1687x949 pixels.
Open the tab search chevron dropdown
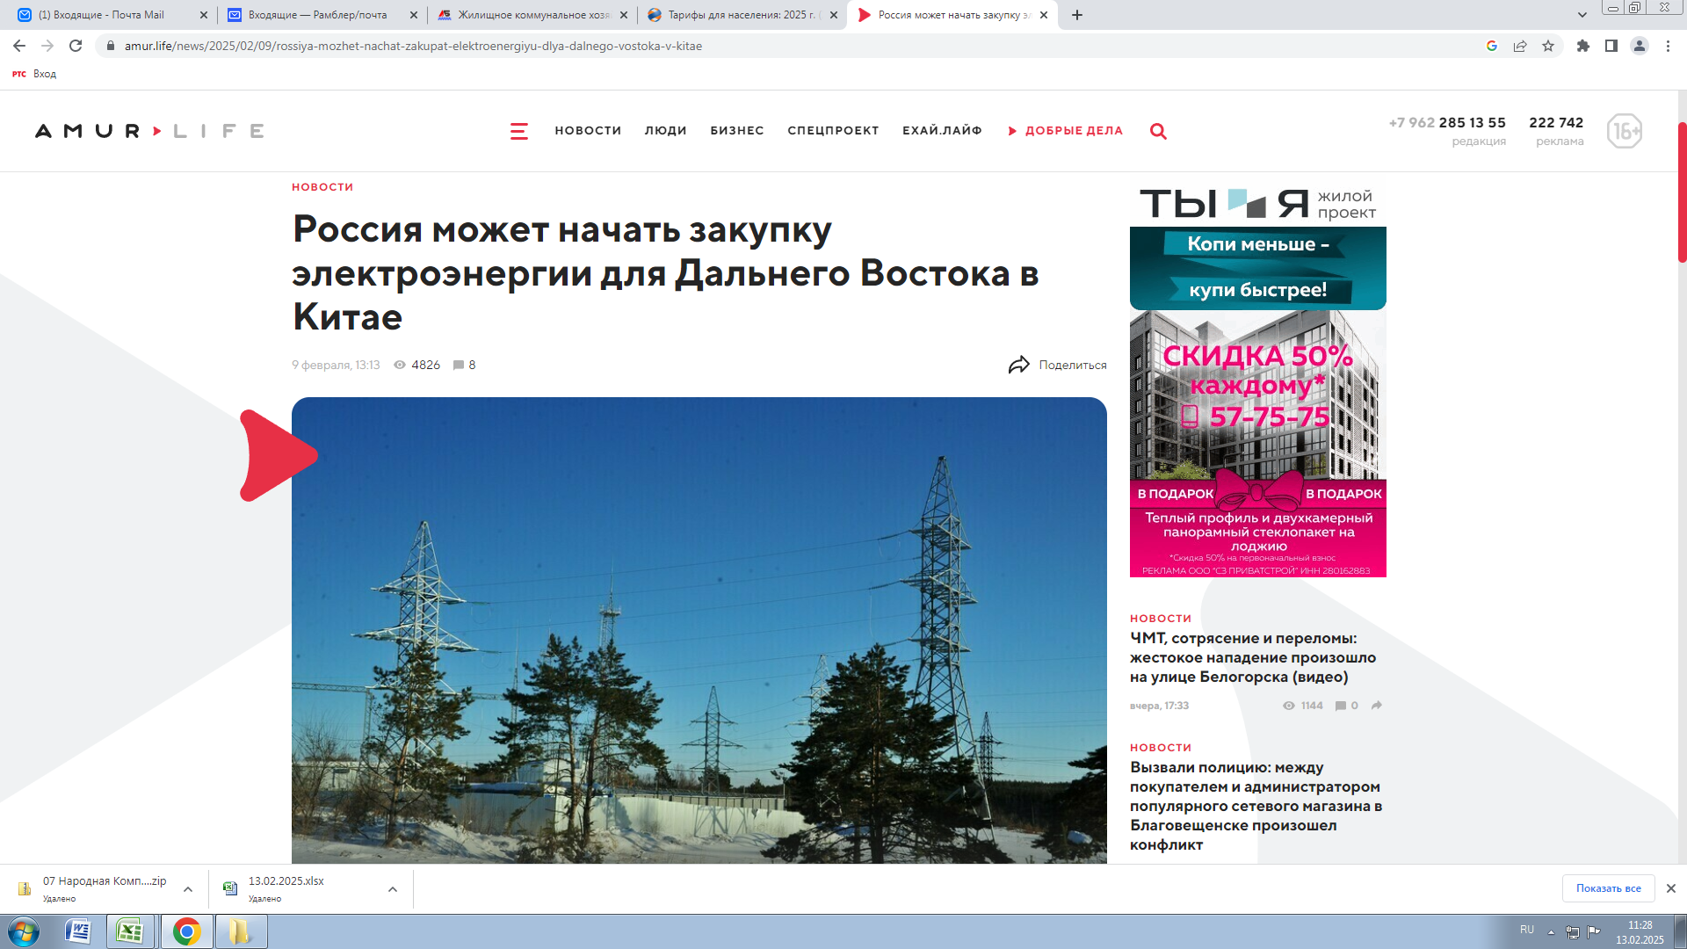coord(1582,15)
